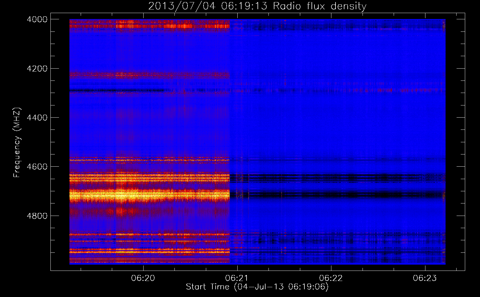Image resolution: width=480 pixels, height=297 pixels.
Task: Select the 4400 frequency axis label
Action: click(x=37, y=118)
